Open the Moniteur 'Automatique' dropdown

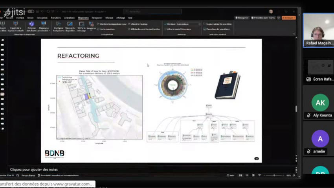coord(188,24)
